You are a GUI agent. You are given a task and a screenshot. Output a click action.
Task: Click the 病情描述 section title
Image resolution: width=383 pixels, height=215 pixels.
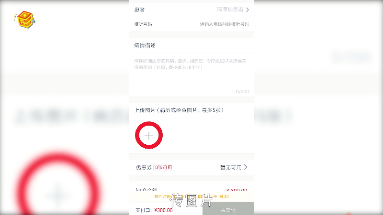(145, 45)
